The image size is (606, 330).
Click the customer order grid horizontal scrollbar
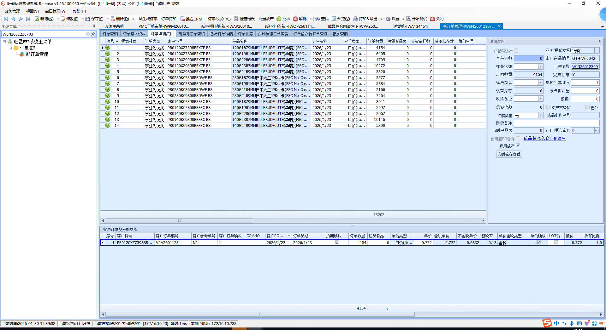(x=260, y=314)
